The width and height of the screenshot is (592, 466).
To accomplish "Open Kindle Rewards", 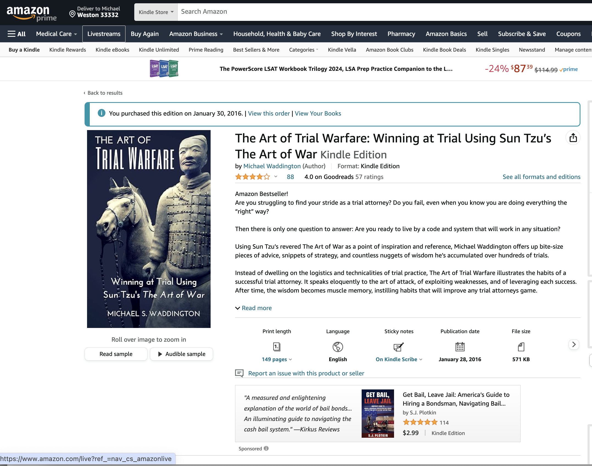I will [x=68, y=50].
